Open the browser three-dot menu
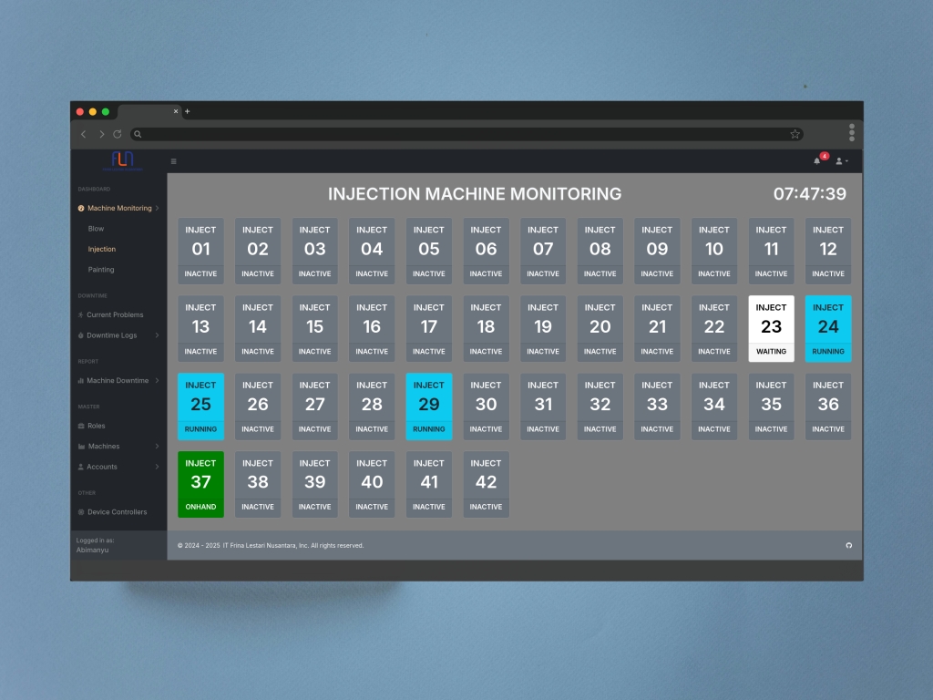This screenshot has height=700, width=933. point(852,133)
